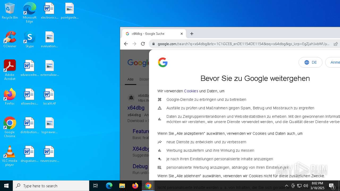
Task: Launch Google Chrome desktop shortcut
Action: click(x=10, y=127)
